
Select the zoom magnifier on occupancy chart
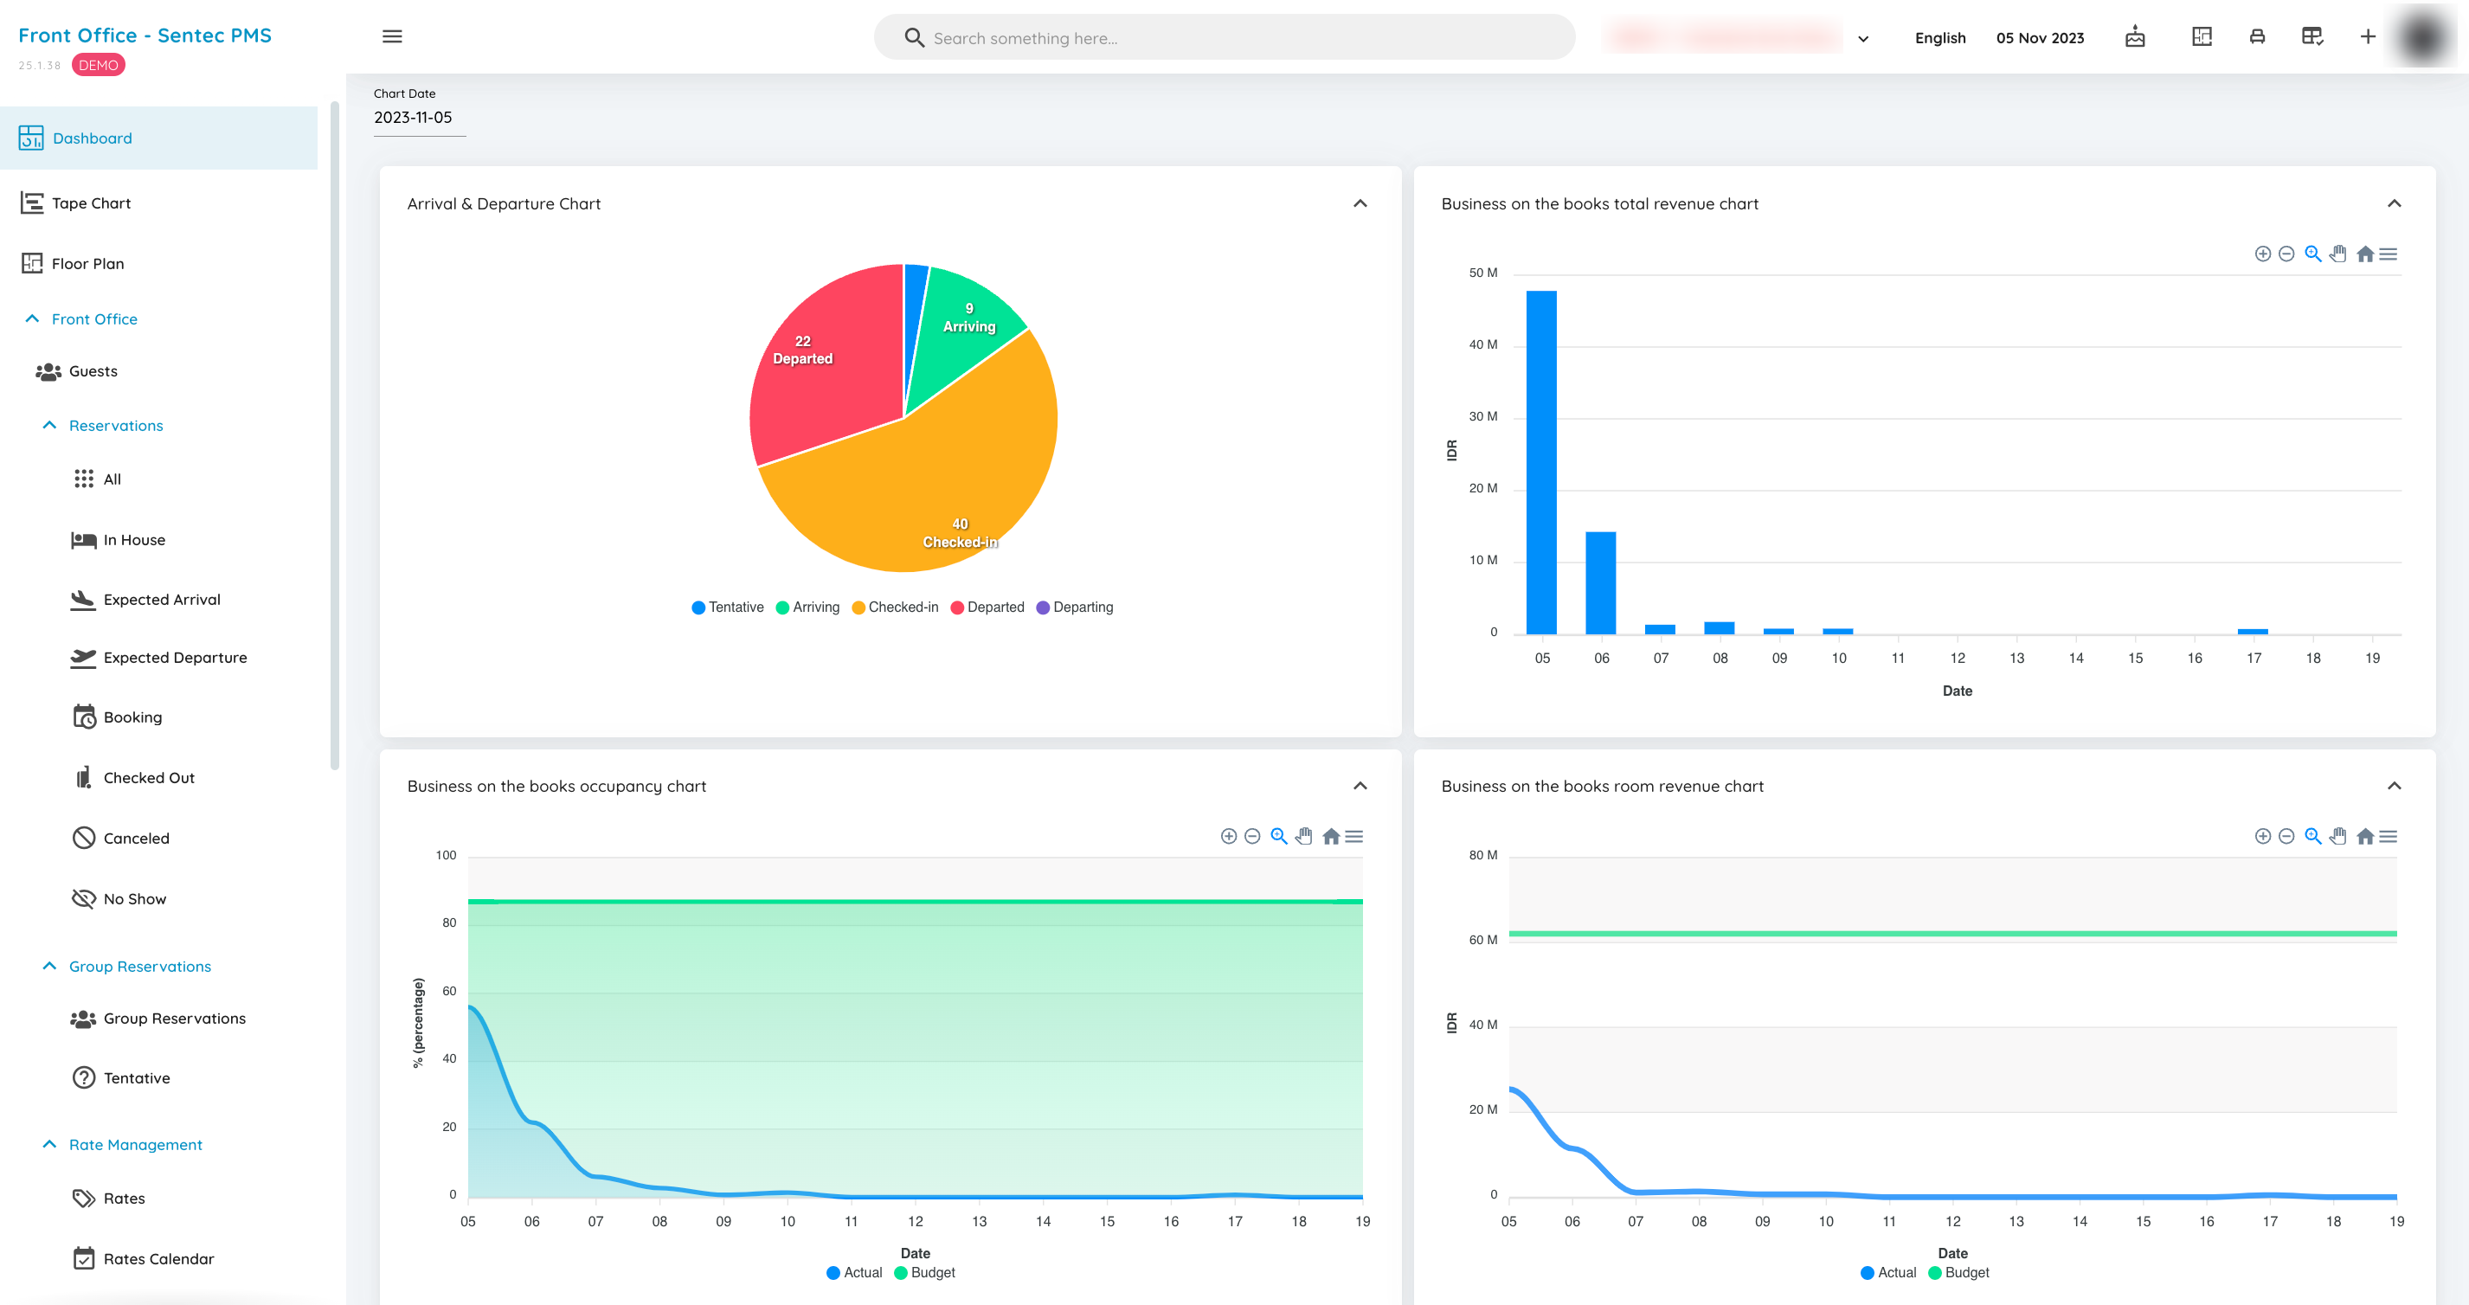click(x=1278, y=837)
